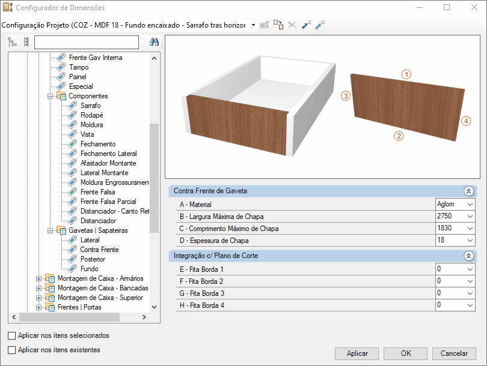The height and width of the screenshot is (366, 487).
Task: Select the Lateral Montante tree item
Action: pyautogui.click(x=105, y=173)
